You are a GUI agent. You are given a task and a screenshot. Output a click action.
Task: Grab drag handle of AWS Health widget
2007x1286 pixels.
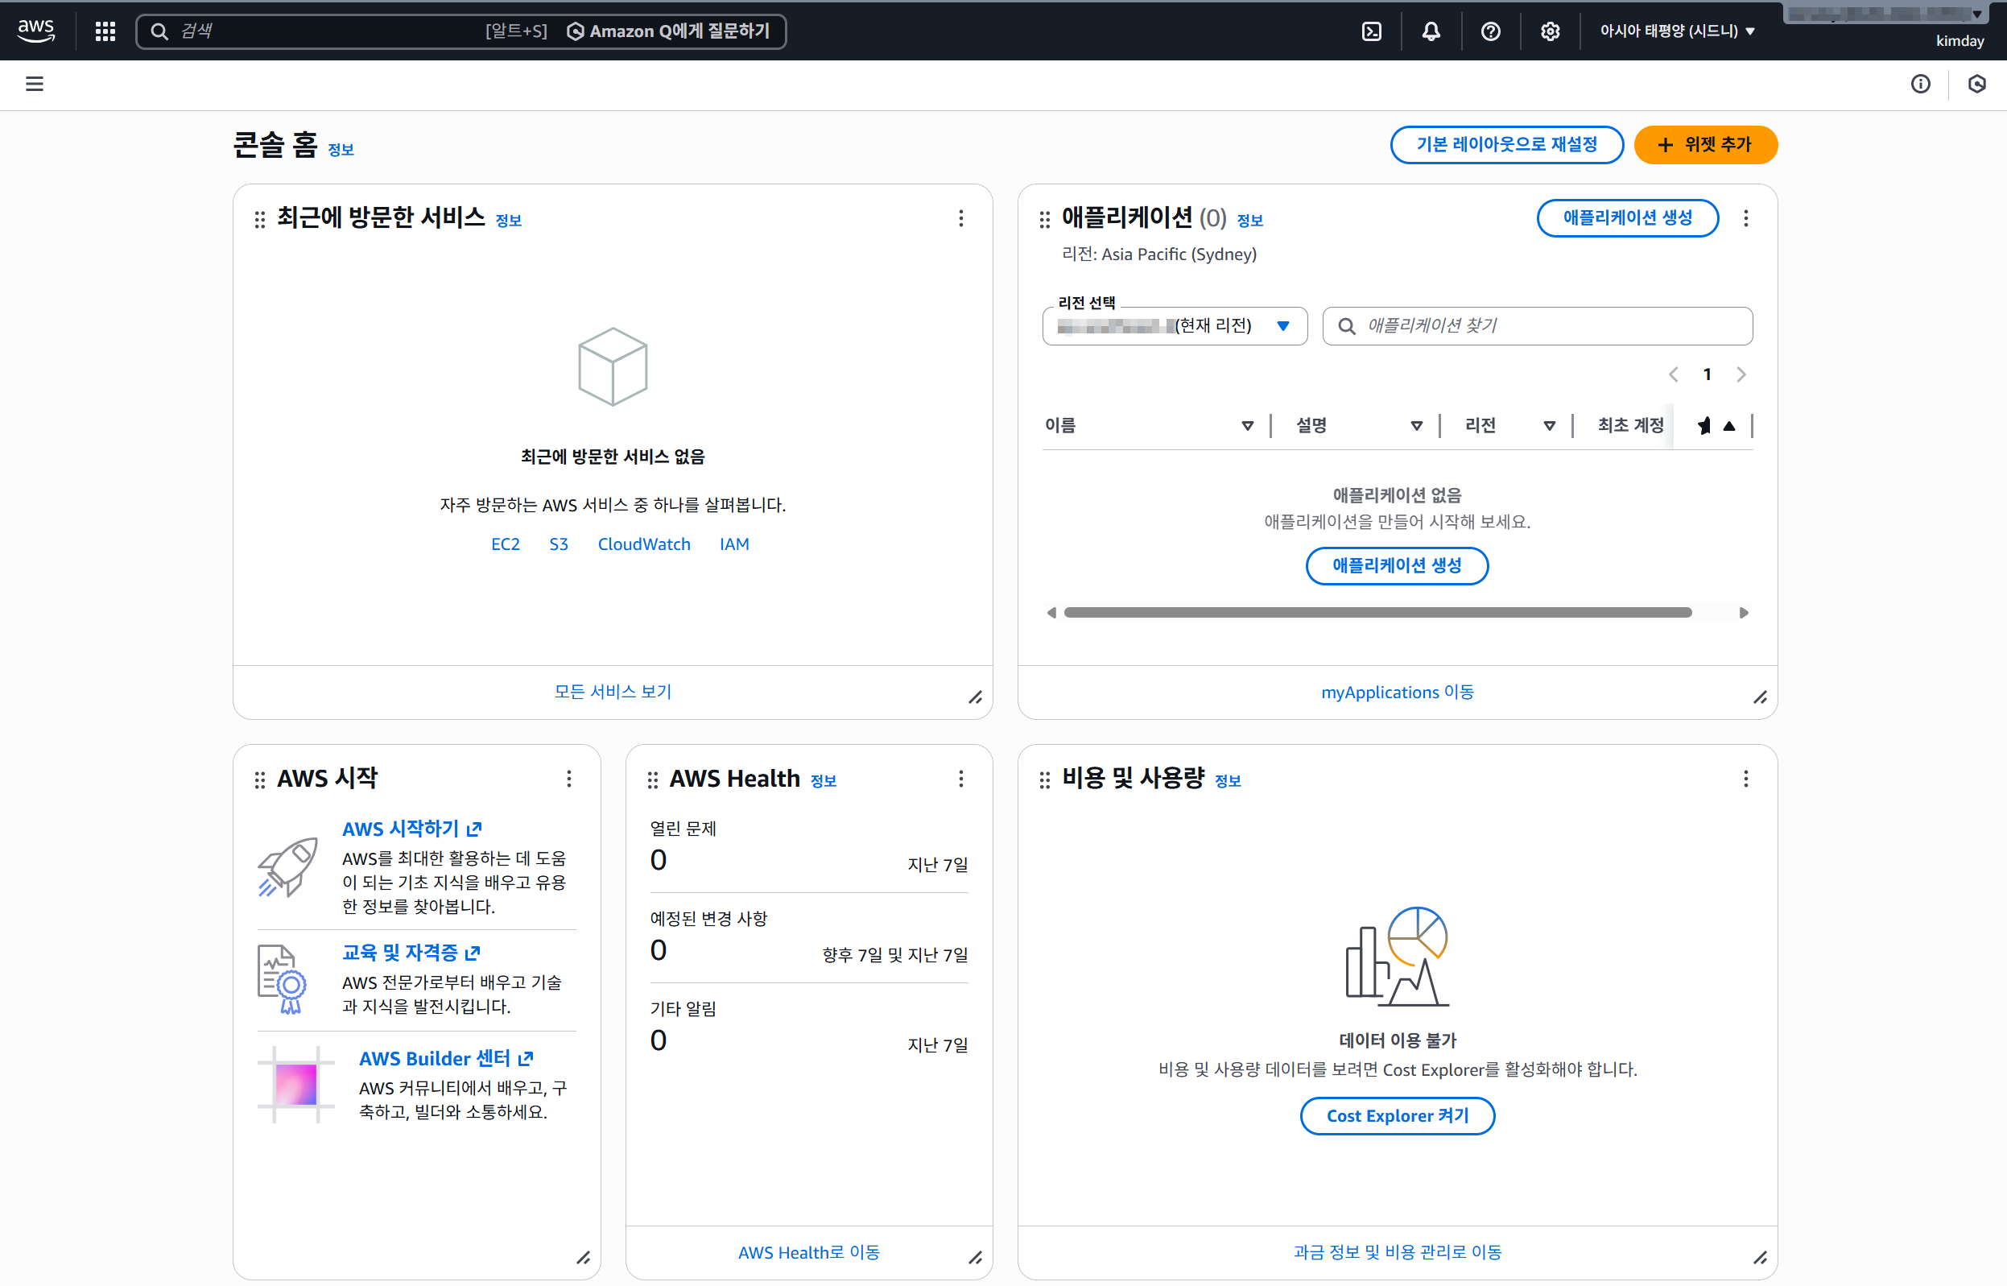pyautogui.click(x=652, y=780)
